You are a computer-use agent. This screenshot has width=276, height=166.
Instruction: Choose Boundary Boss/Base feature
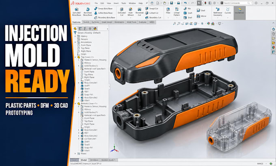tap(105, 17)
